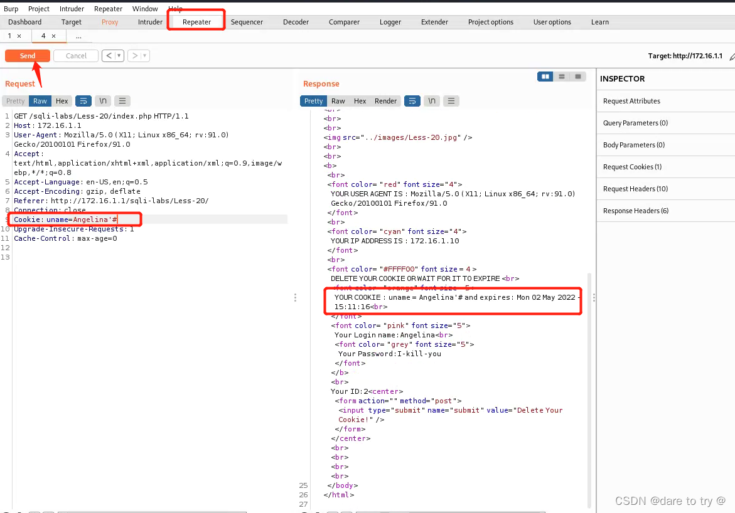The image size is (735, 513).
Task: Go forward in request history with right arrow
Action: click(133, 55)
